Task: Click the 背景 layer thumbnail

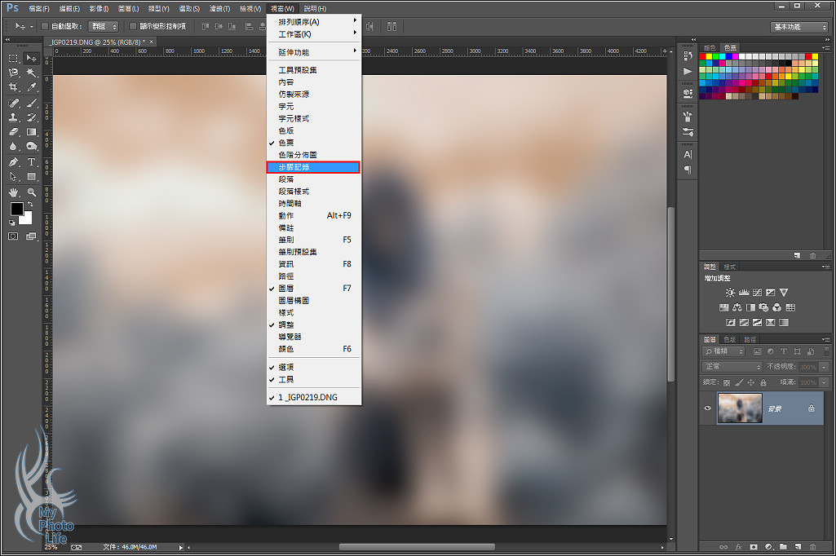Action: 739,408
